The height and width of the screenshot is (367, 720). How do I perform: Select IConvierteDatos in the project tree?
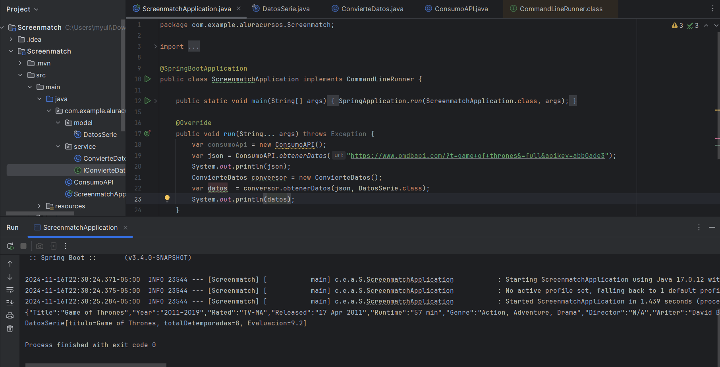coord(100,170)
